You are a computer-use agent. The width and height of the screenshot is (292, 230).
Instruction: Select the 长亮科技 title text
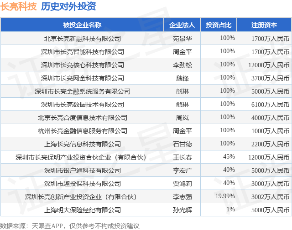[x=18, y=6]
